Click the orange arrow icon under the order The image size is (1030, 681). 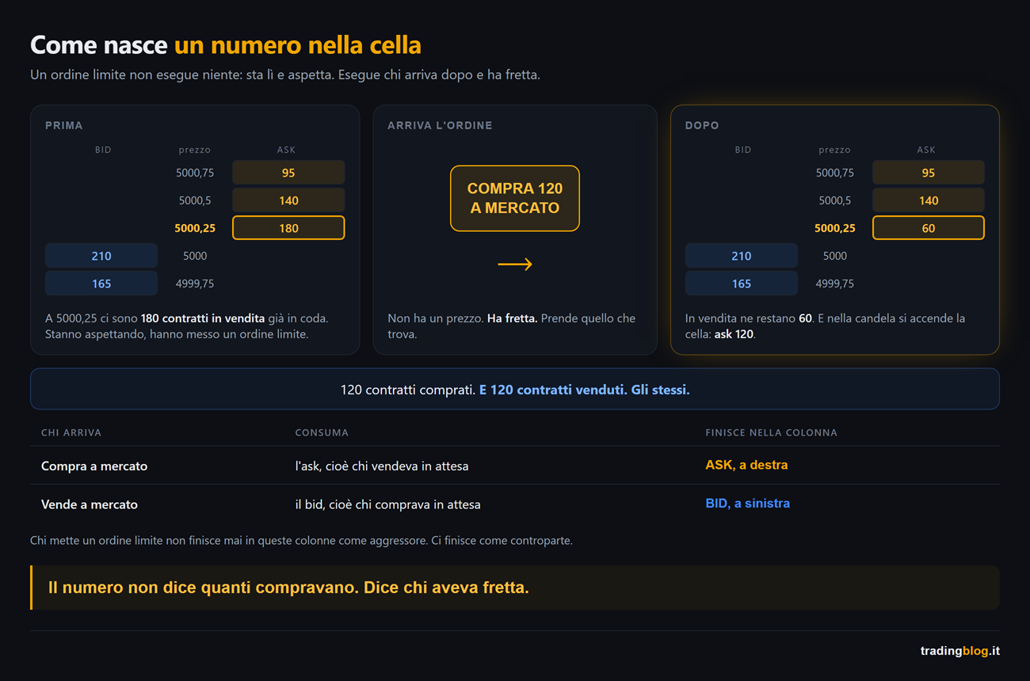point(515,264)
